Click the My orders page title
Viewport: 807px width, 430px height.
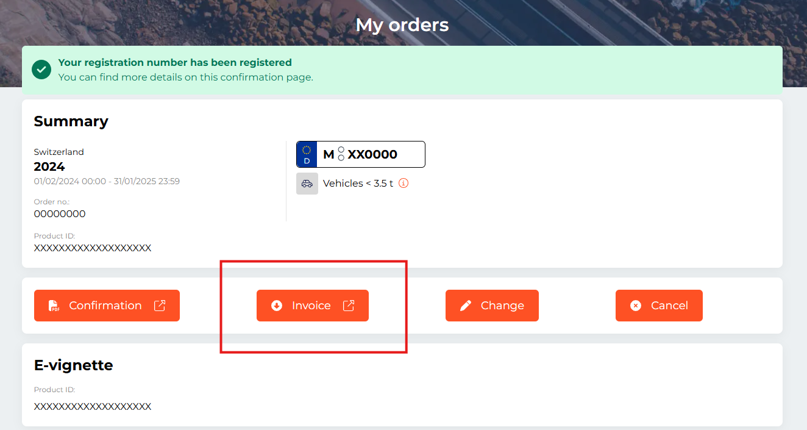(x=402, y=25)
